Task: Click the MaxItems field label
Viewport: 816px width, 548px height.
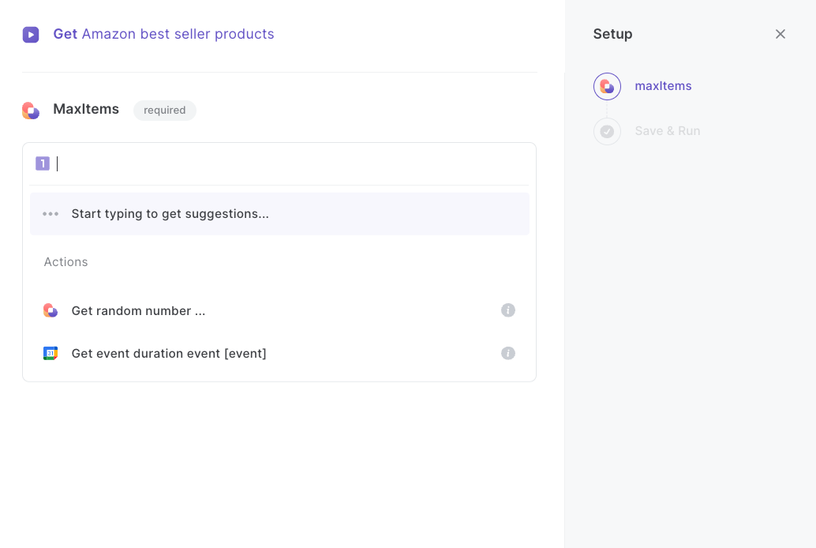Action: [86, 109]
